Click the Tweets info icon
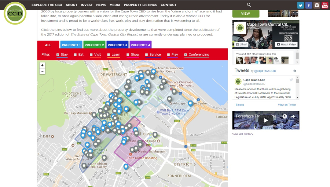 tap(295, 71)
